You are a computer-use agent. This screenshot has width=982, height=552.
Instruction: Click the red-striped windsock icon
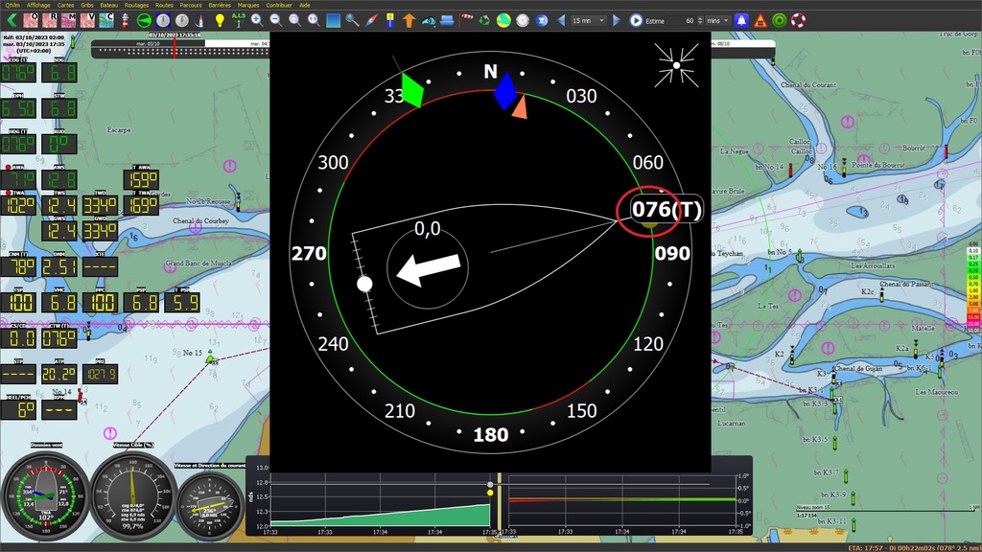pos(466,20)
